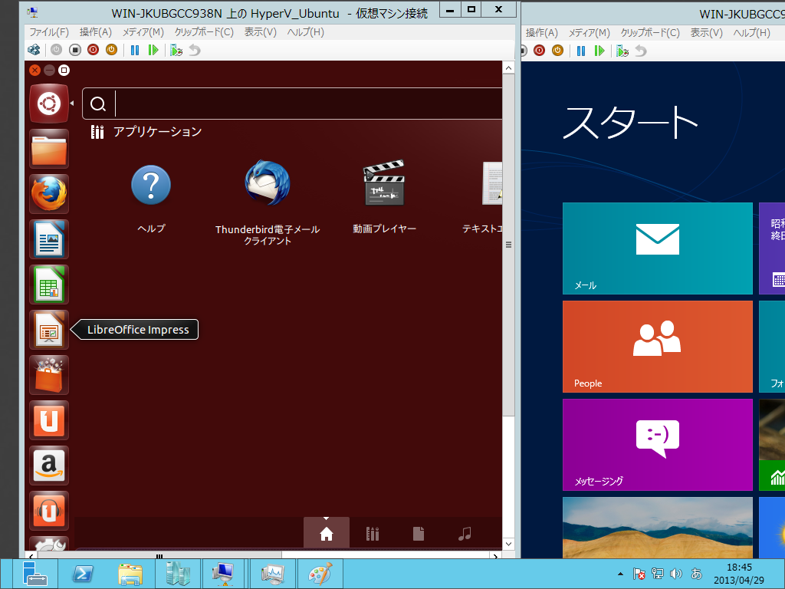This screenshot has height=589, width=785.
Task: Click revert arrow in Ubuntu VM toolbar
Action: 195,50
